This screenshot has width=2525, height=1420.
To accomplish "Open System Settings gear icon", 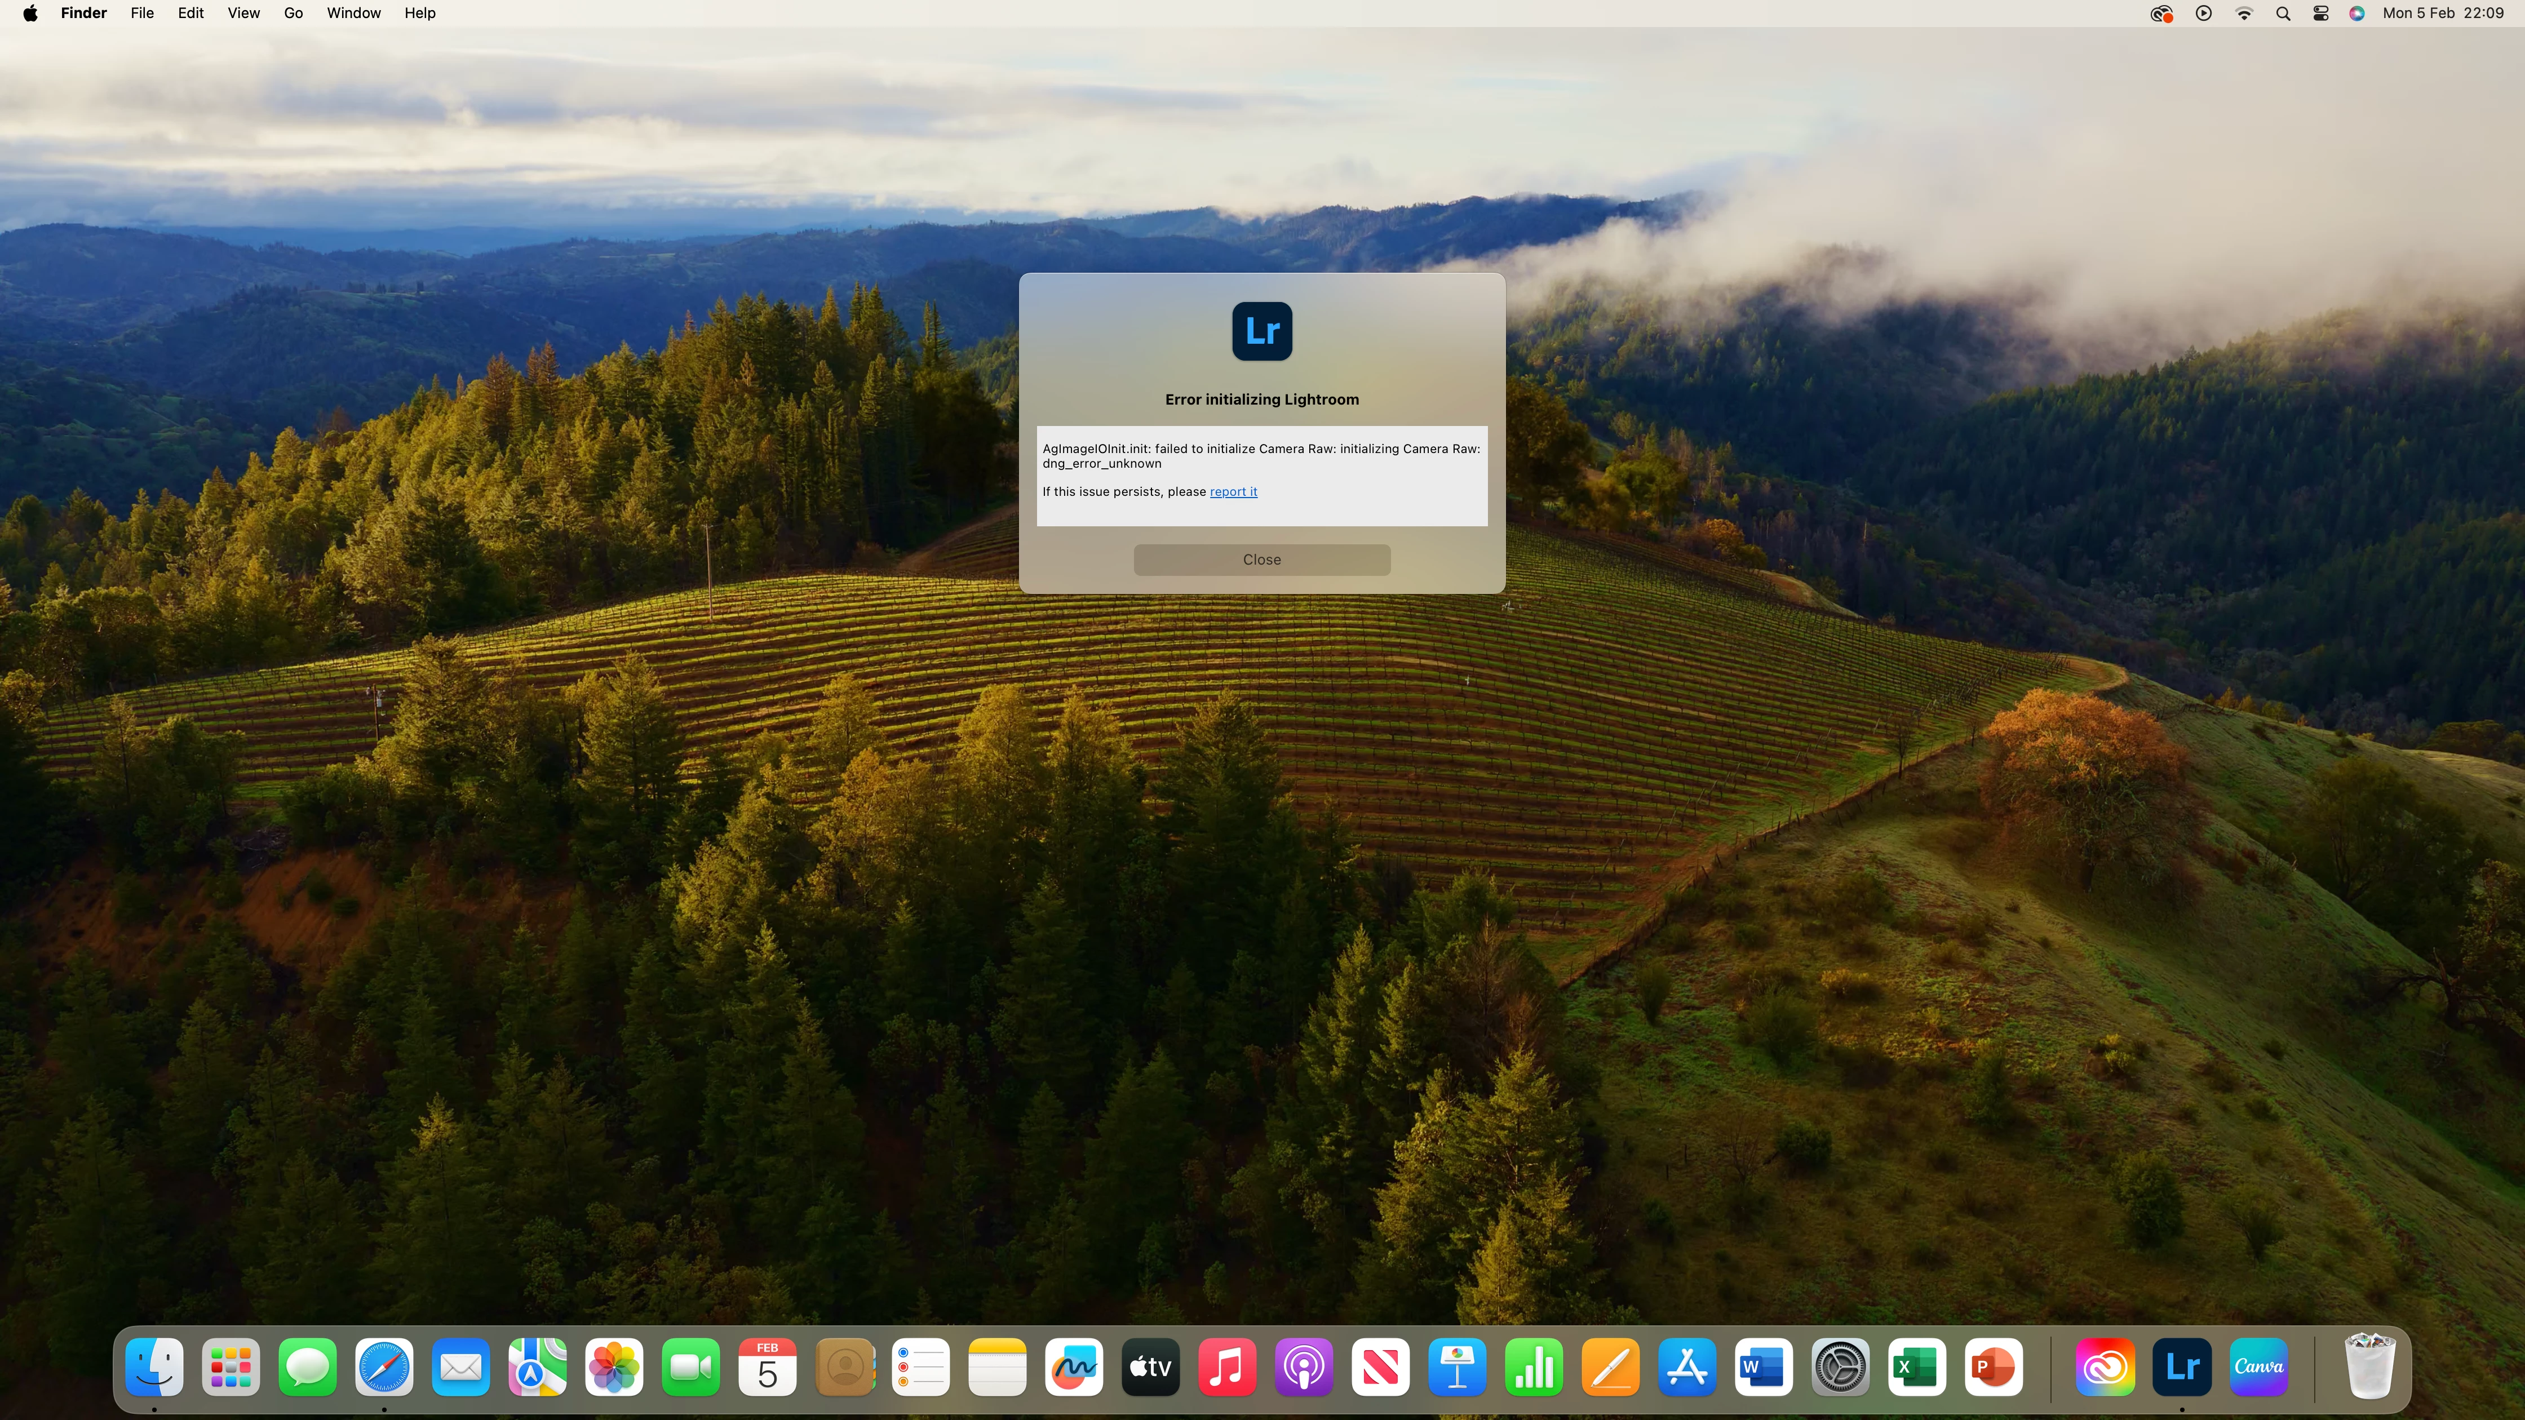I will pos(1840,1366).
